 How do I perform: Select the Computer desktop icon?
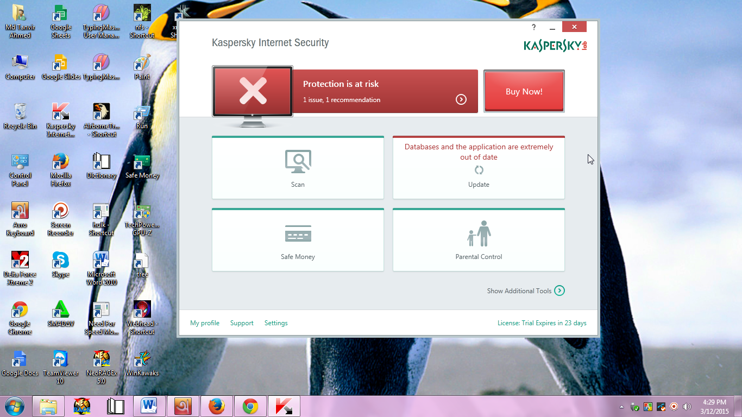(20, 67)
